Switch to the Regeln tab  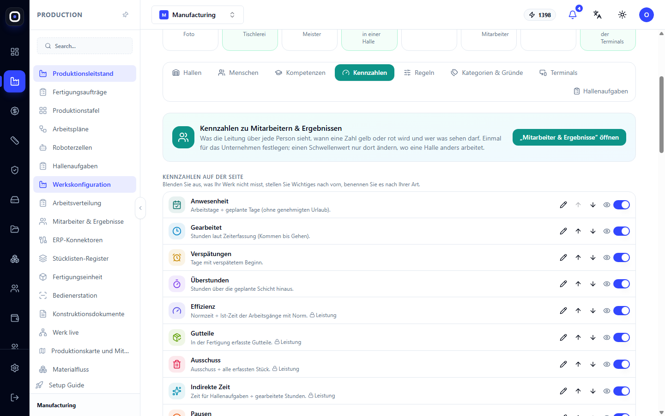coord(419,73)
